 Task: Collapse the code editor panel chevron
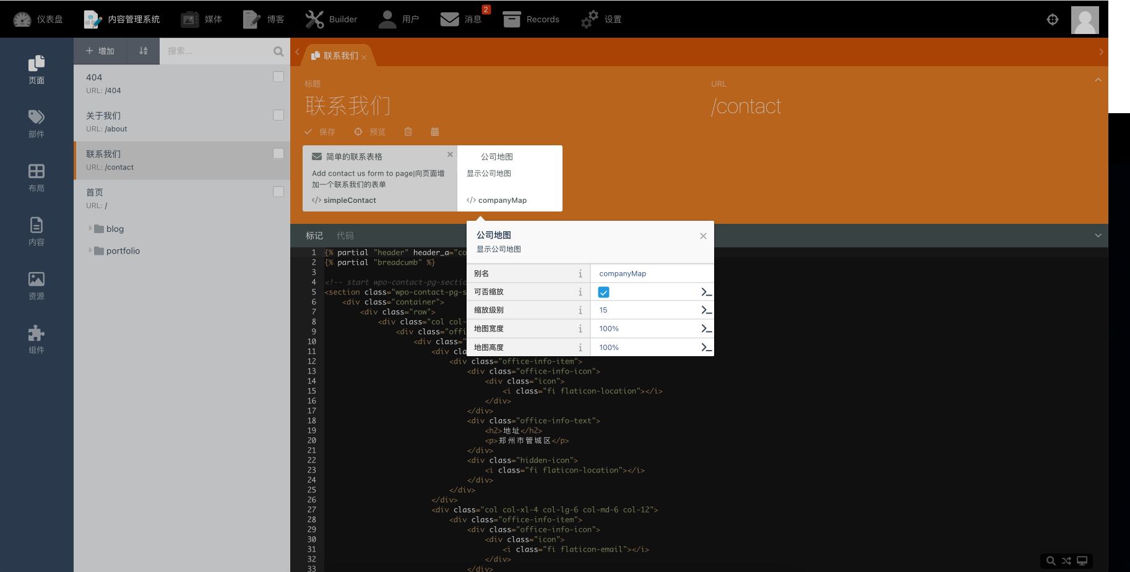1098,236
